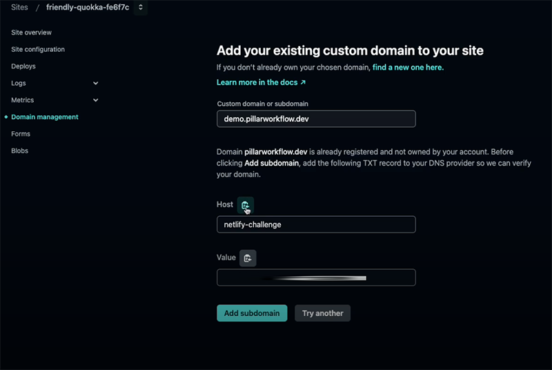The height and width of the screenshot is (370, 552).
Task: Click the bold pillarworkflow.dev domain name text
Action: (275, 152)
